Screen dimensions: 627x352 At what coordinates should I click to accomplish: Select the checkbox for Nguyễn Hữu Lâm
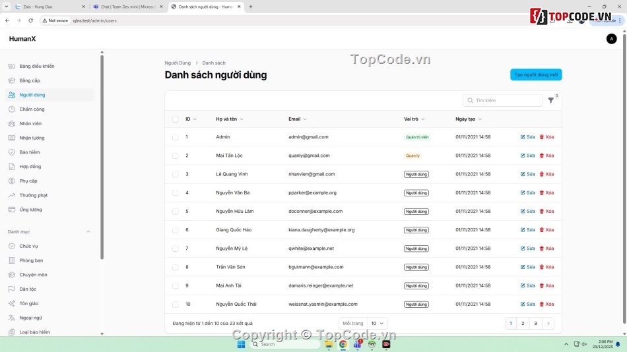coord(175,212)
